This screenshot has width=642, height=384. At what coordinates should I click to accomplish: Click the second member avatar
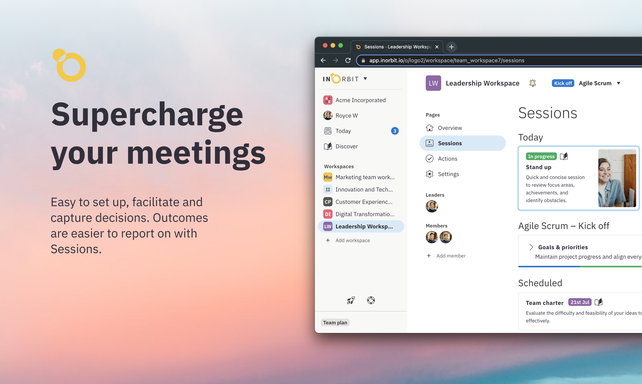[446, 237]
